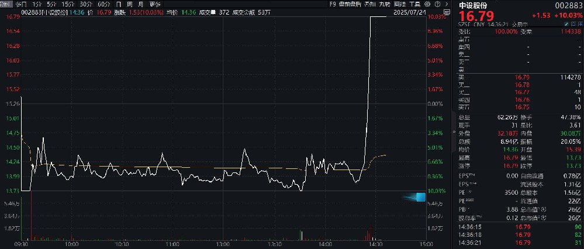Switch to the 多日 multi-day tab
Viewport: 584px width, 249px height.
[x=21, y=4]
